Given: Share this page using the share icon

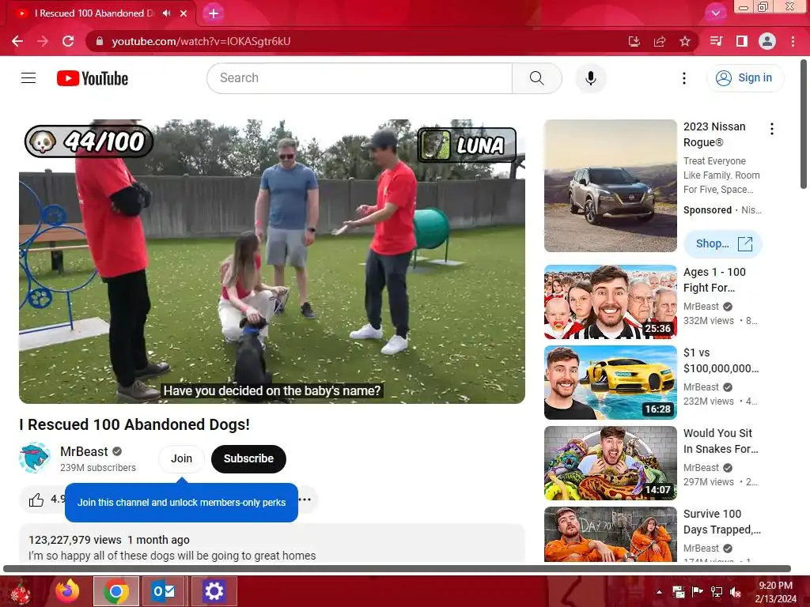Looking at the screenshot, I should click(x=660, y=41).
